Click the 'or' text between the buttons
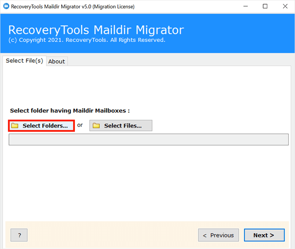Screen dimensions: 295x249 tap(80, 125)
